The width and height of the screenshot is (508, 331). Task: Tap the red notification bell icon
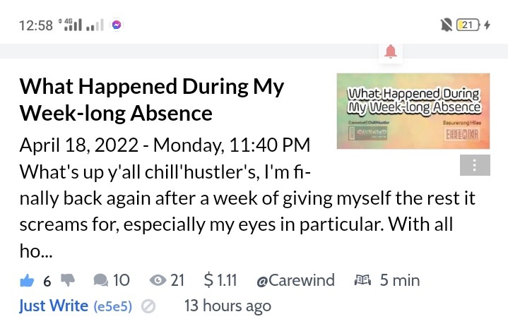391,52
